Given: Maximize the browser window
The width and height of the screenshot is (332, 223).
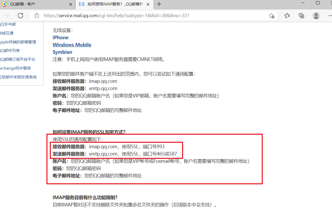Looking at the screenshot, I should (318, 3).
